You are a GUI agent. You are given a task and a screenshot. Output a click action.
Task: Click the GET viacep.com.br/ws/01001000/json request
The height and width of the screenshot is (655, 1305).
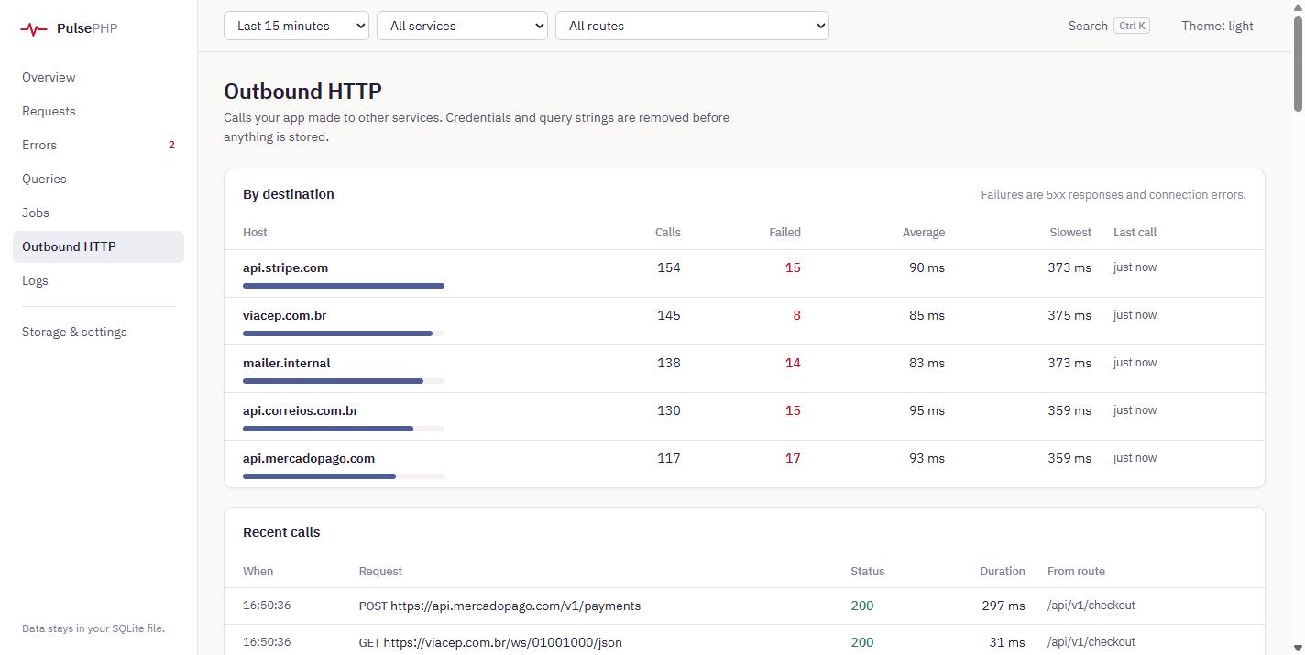pos(490,642)
